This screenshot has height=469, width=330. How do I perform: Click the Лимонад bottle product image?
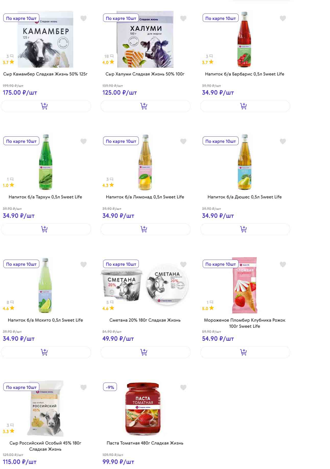(145, 163)
